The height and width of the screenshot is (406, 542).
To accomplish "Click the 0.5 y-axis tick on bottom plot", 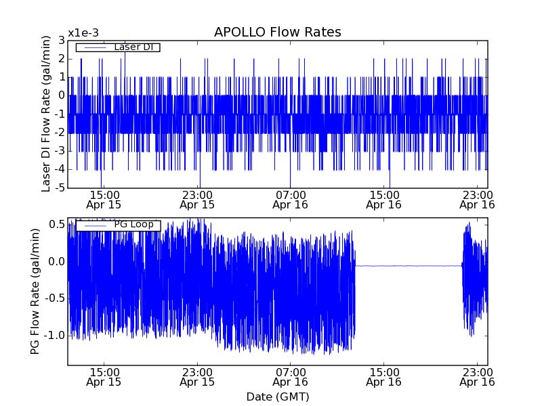I will click(x=57, y=225).
